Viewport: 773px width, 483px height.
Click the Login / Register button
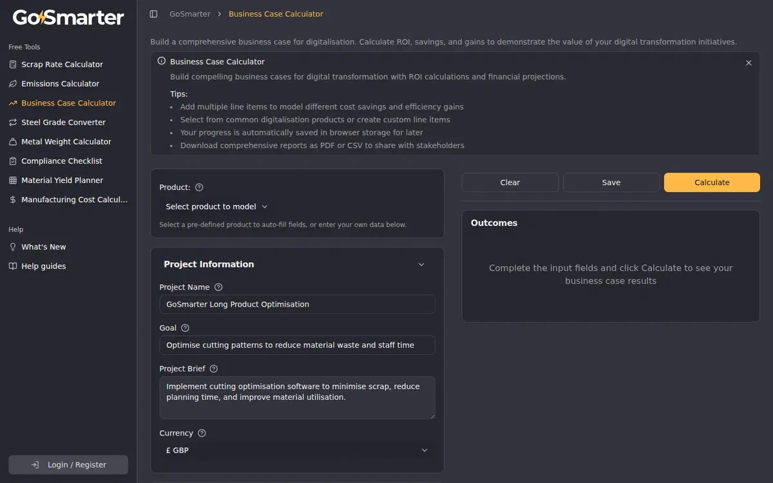[x=68, y=464]
